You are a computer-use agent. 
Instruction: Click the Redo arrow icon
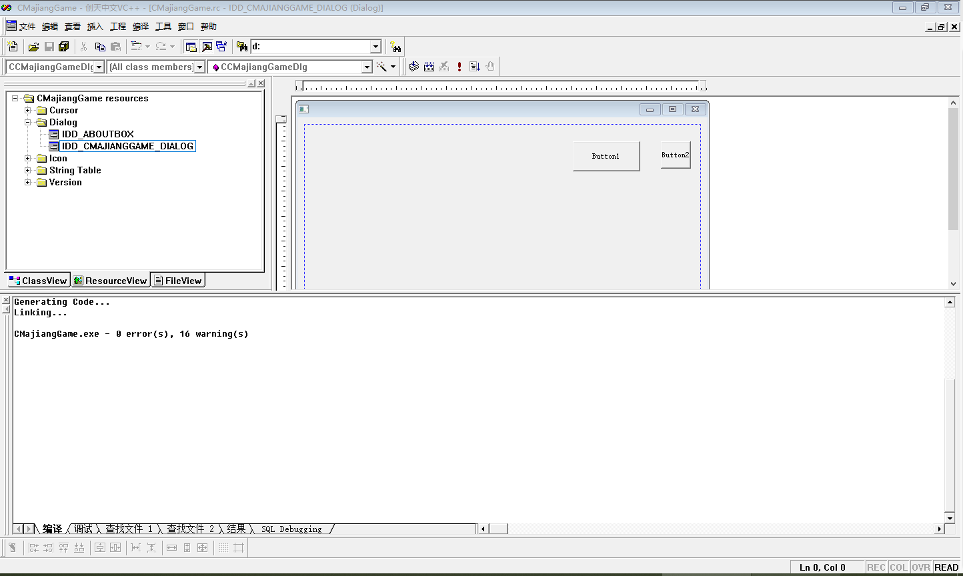tap(161, 47)
